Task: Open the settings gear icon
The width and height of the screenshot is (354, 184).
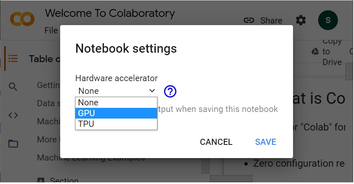Action: (x=301, y=20)
